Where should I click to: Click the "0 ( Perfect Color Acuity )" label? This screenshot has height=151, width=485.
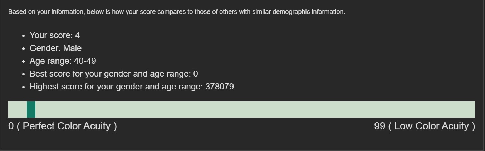click(63, 126)
